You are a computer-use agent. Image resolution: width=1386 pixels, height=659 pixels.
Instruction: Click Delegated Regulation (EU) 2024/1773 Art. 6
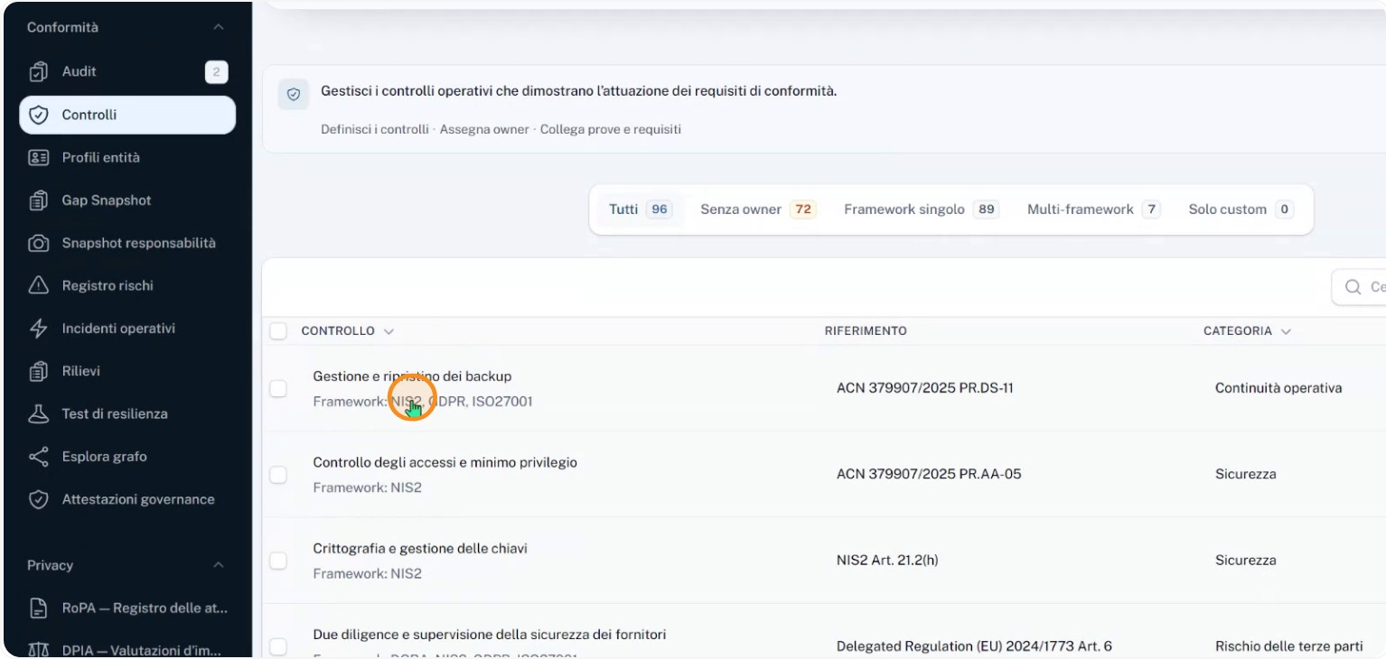tap(974, 646)
